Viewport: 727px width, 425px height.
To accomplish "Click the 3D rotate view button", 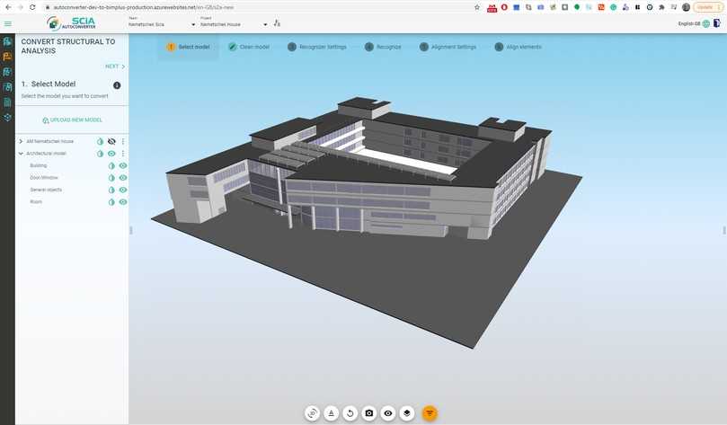I will (312, 413).
